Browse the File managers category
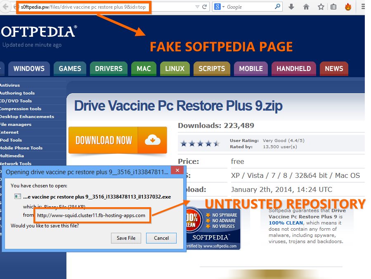The height and width of the screenshot is (279, 371). coord(16,124)
